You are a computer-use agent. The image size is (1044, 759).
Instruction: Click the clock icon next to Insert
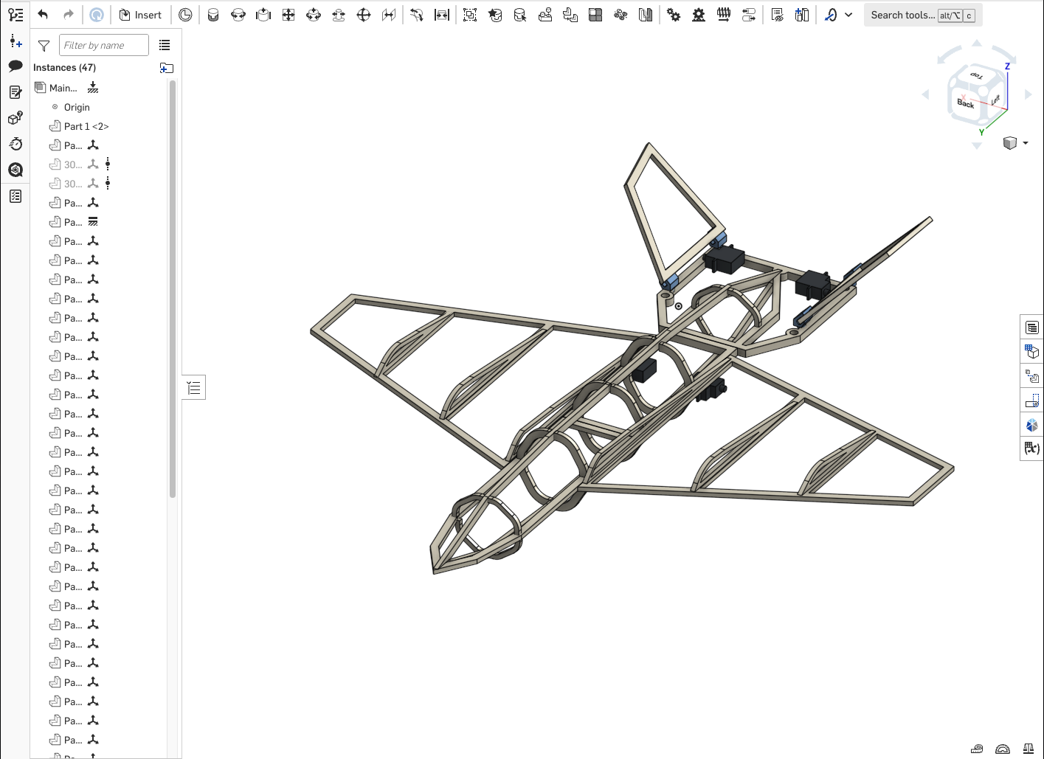coord(185,15)
